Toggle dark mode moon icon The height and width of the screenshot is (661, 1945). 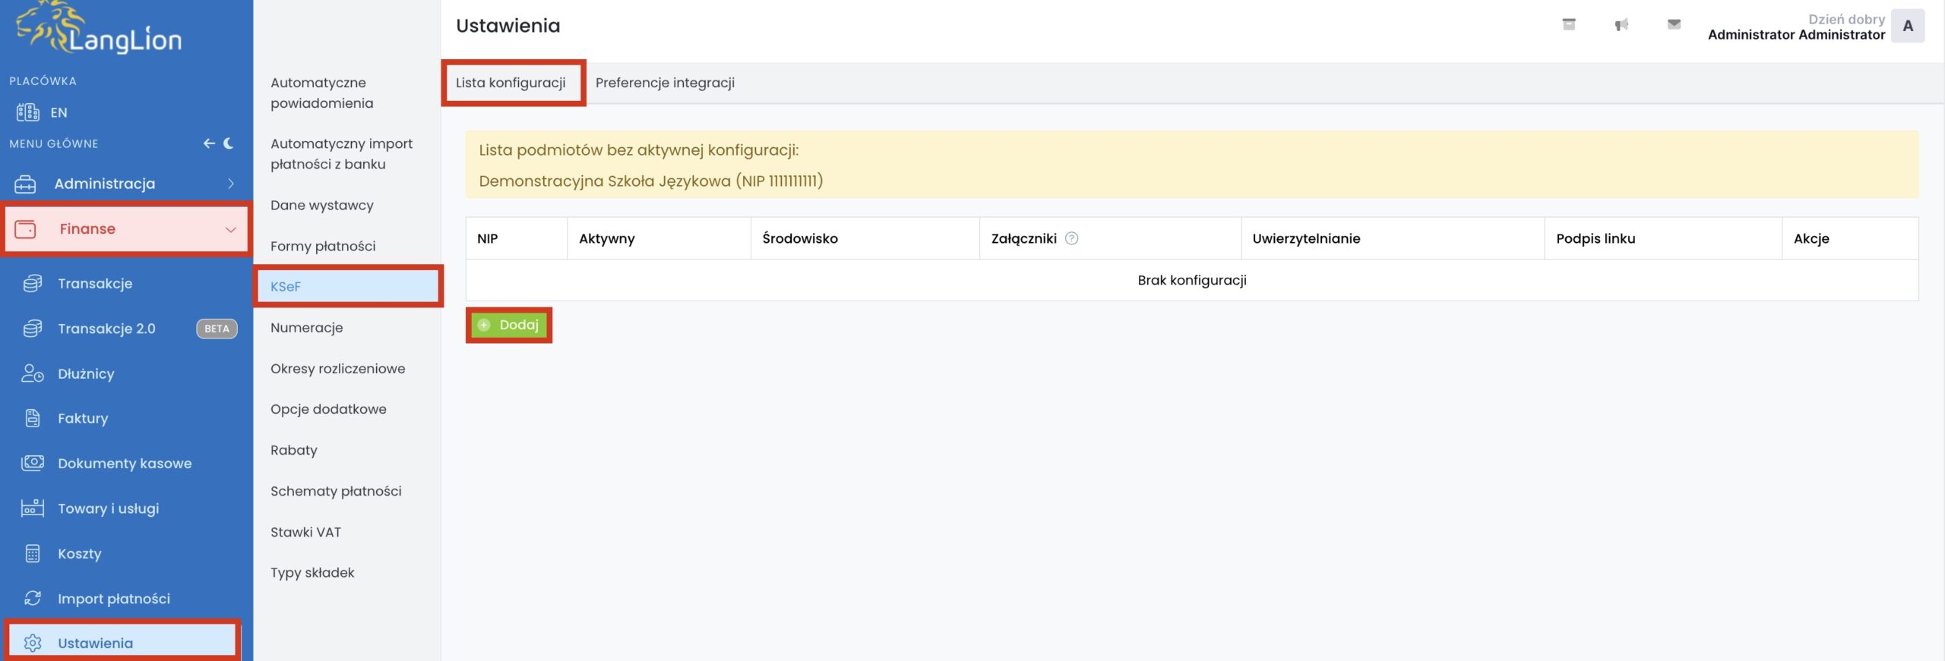coord(229,143)
